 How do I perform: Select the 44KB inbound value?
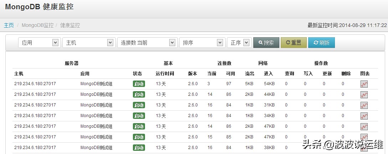269,94
